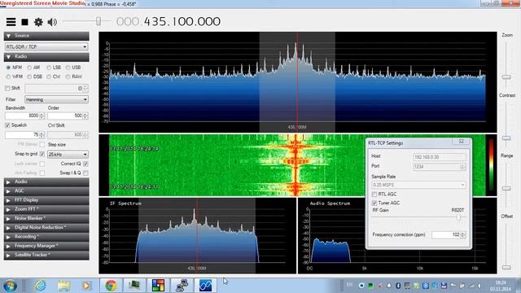Expand the Digital Noise Reduction panel
The width and height of the screenshot is (521, 293).
click(46, 228)
